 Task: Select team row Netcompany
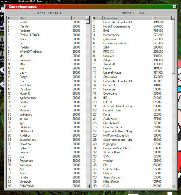click(x=132, y=35)
